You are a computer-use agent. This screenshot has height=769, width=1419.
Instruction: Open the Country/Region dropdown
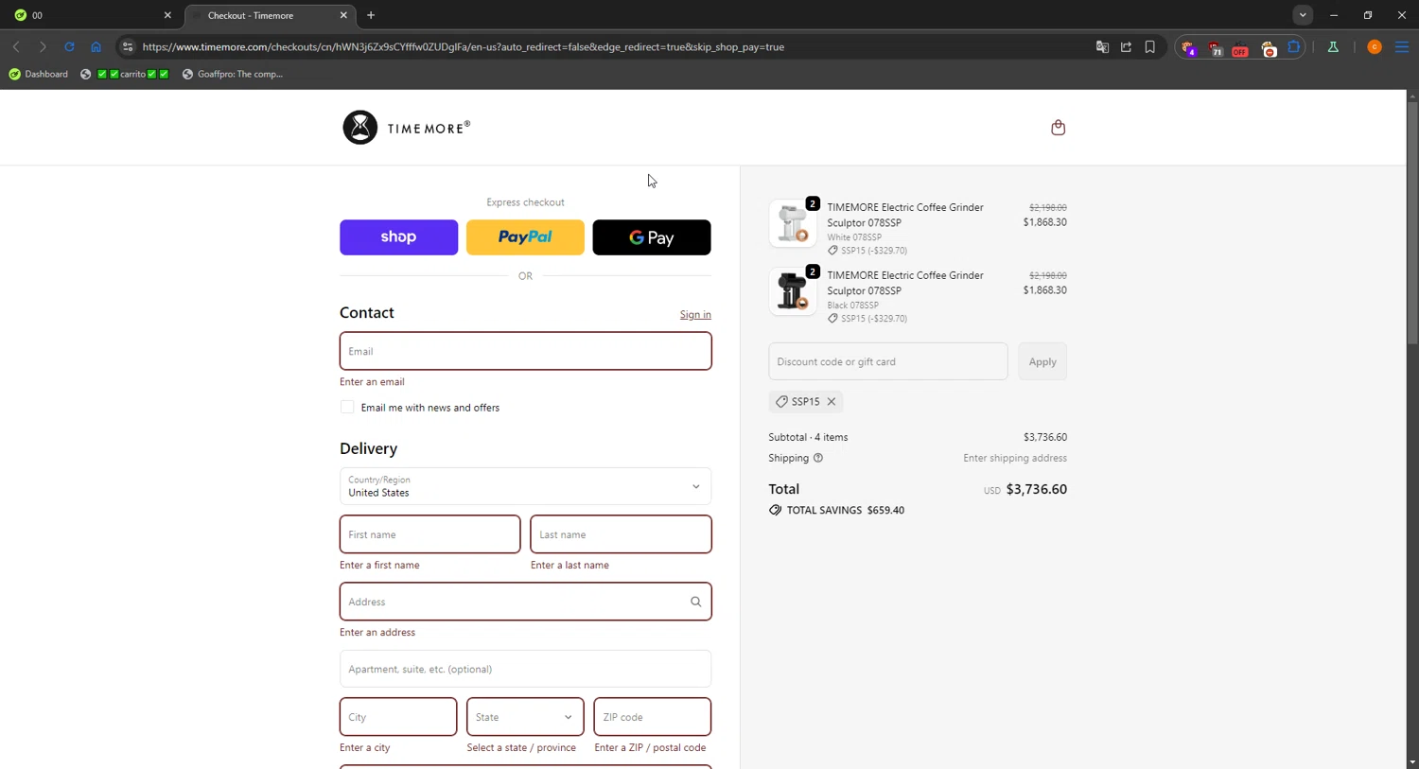point(525,486)
